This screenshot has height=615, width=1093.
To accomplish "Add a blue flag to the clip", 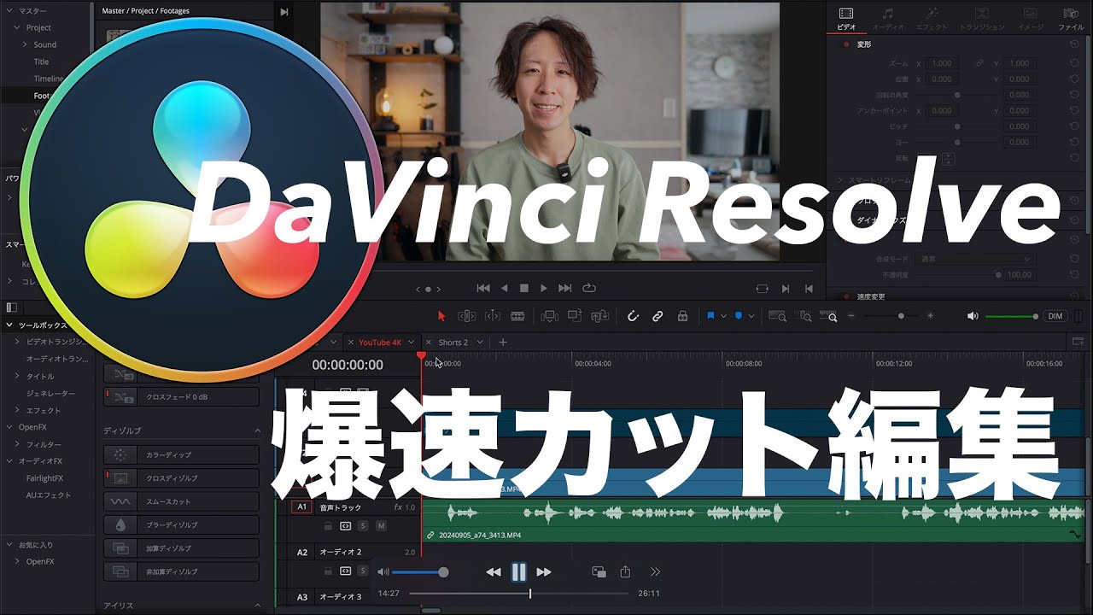I will pos(710,316).
